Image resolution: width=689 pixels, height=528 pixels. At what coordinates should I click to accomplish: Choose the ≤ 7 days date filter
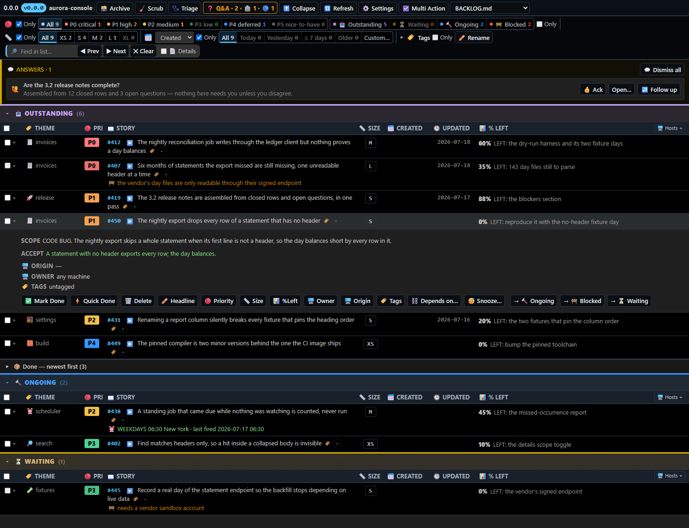(318, 38)
